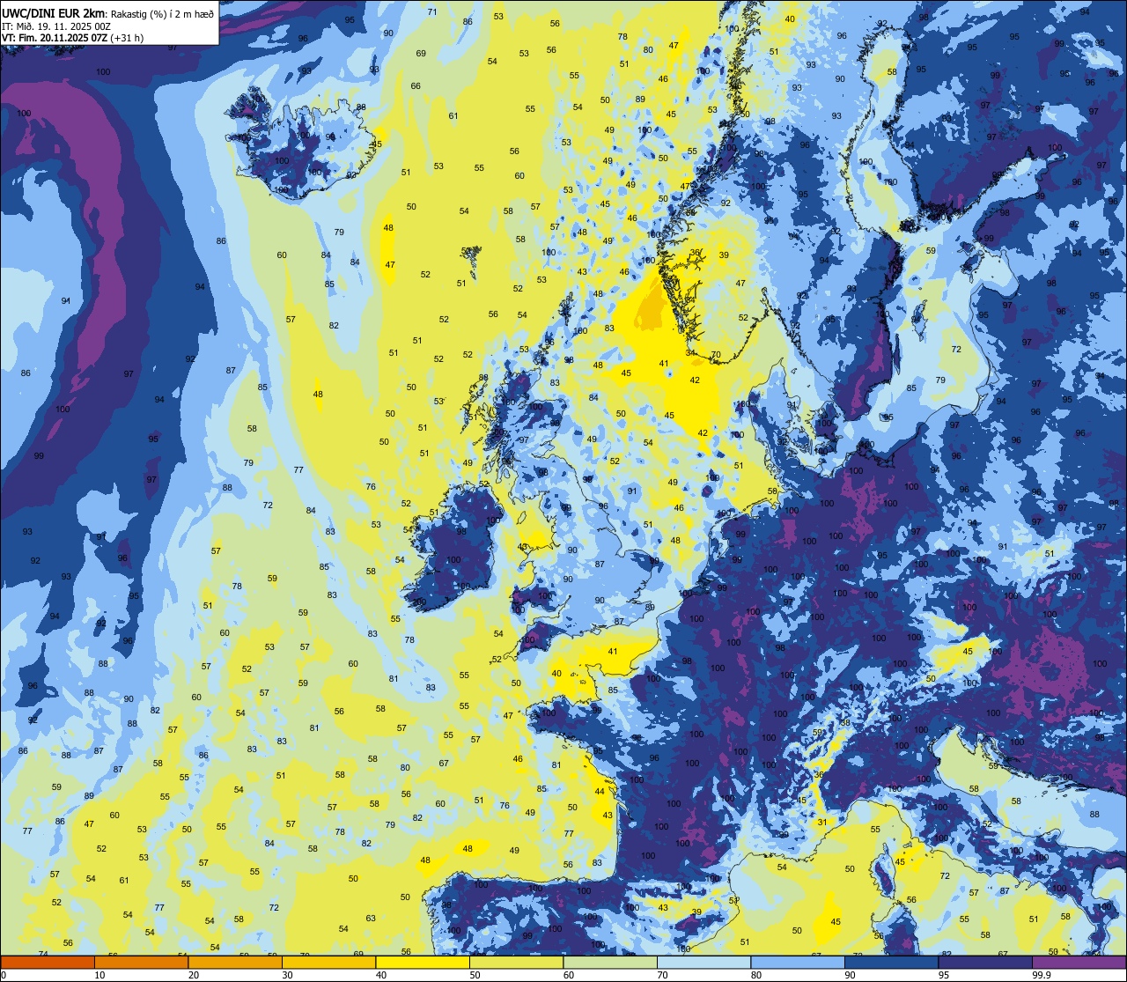
Task: Click the medium blue 80–90 legend swatch
Action: (x=797, y=962)
